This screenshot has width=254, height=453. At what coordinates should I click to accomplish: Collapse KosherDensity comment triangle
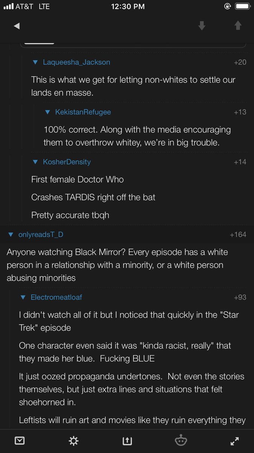35,162
